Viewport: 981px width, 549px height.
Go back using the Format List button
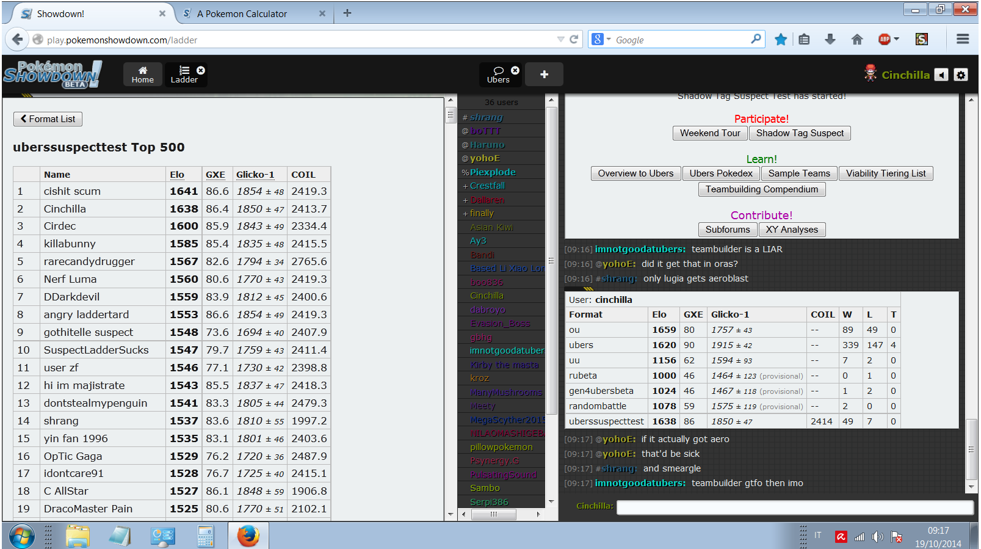pyautogui.click(x=48, y=119)
